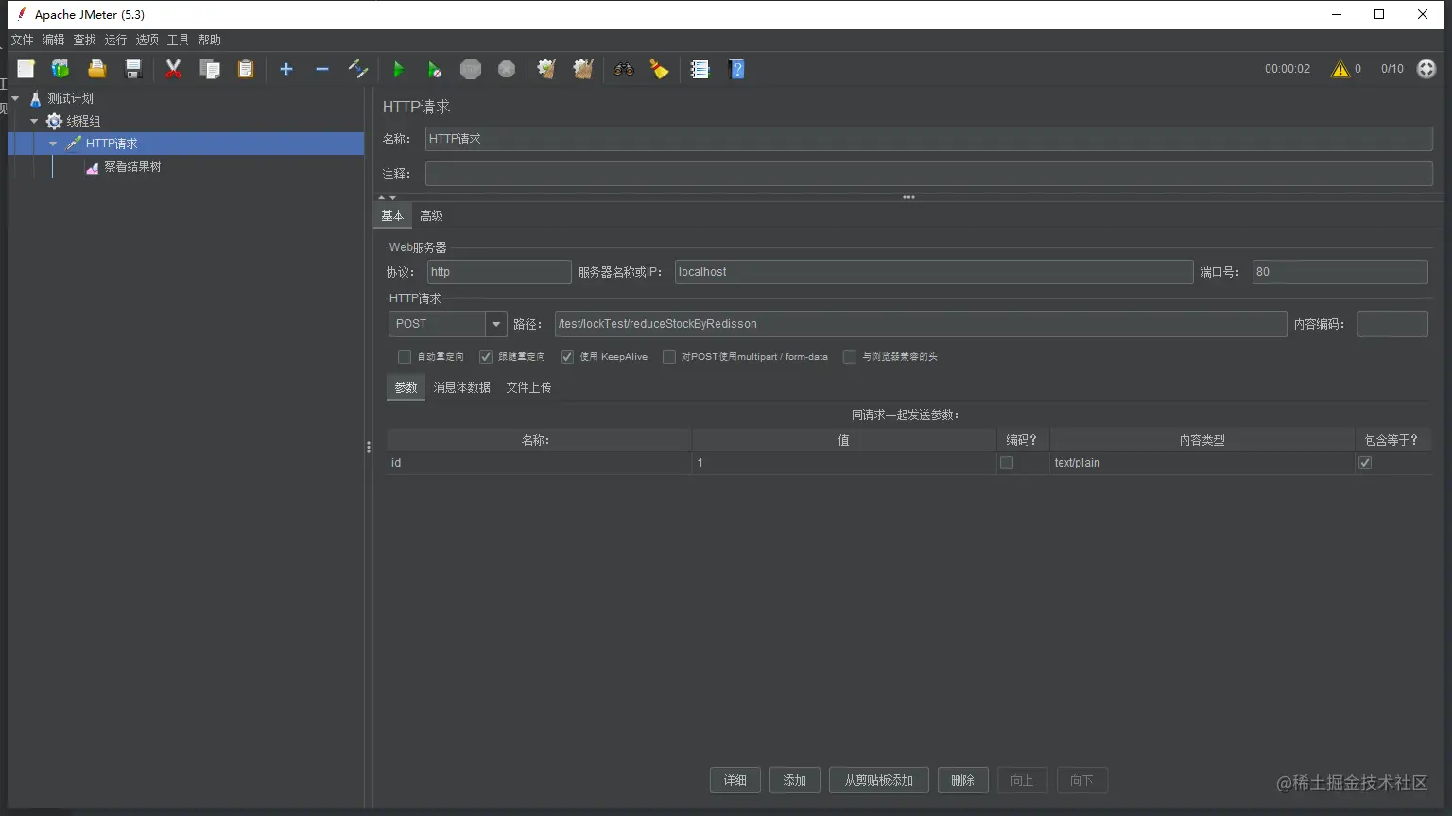
Task: Collapse the HTTP请求 tree expander
Action: point(53,144)
